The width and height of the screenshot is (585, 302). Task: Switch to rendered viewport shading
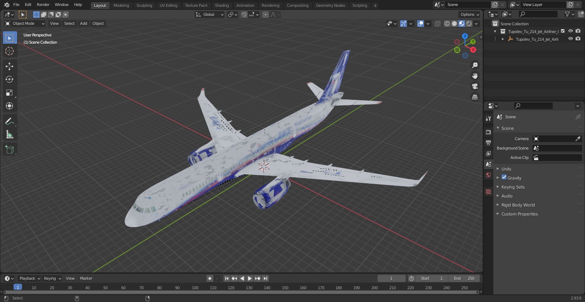[x=469, y=24]
